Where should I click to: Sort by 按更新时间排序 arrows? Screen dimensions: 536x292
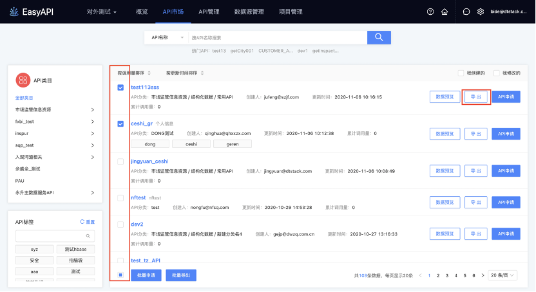coord(202,73)
